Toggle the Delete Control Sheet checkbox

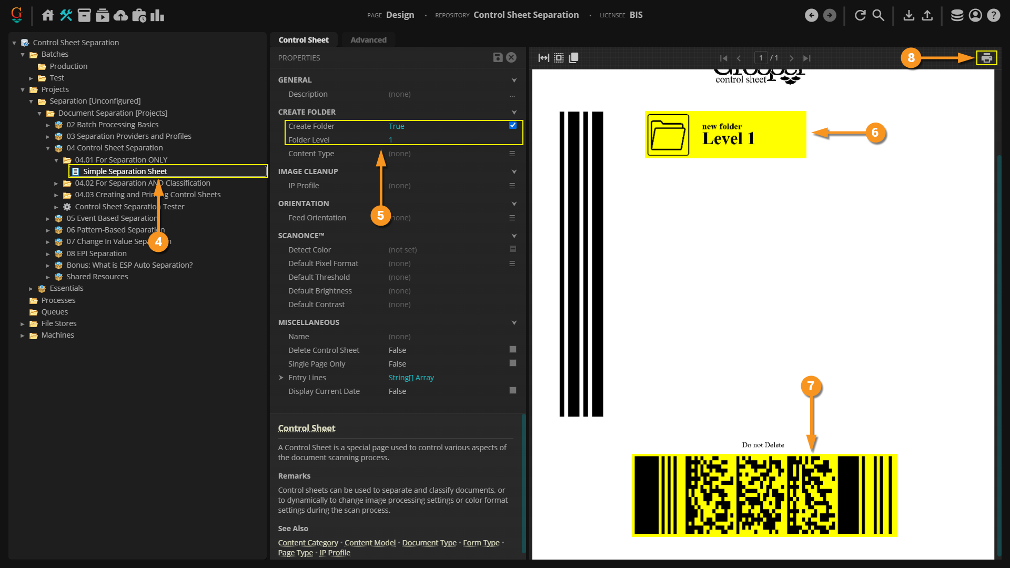(x=513, y=350)
